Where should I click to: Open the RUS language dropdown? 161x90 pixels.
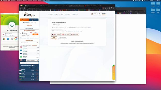click(95, 14)
